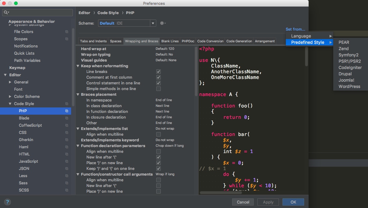Screen dimensions: 368x208
Task: Click project-level icon beside Less
Action: coord(67,176)
